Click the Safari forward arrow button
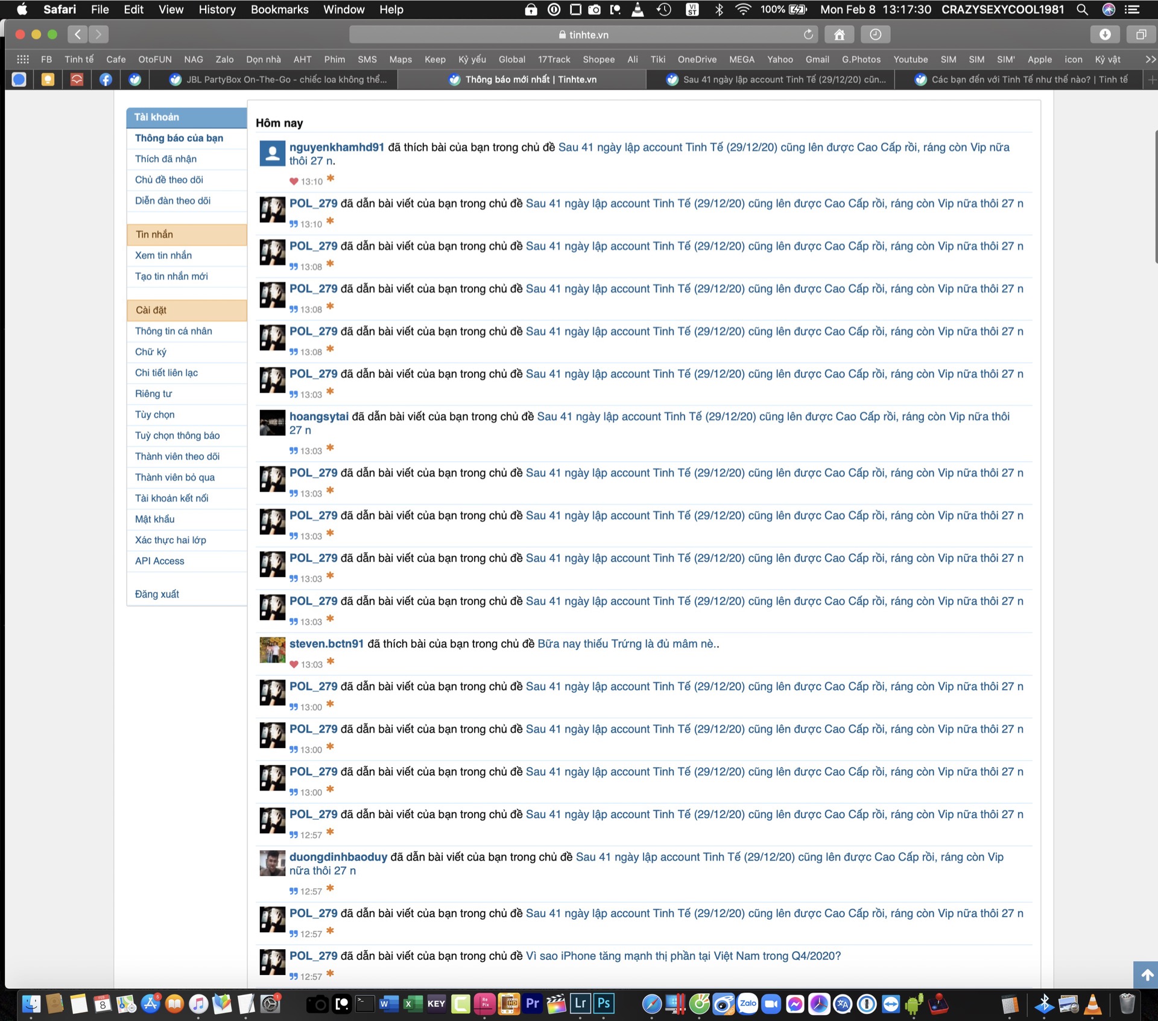Viewport: 1158px width, 1021px height. [x=98, y=34]
